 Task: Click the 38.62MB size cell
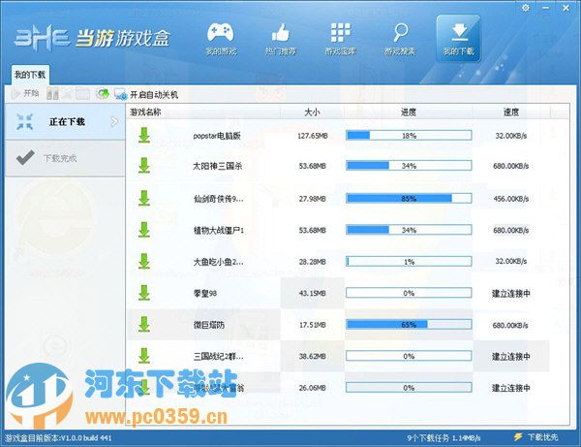(x=313, y=357)
